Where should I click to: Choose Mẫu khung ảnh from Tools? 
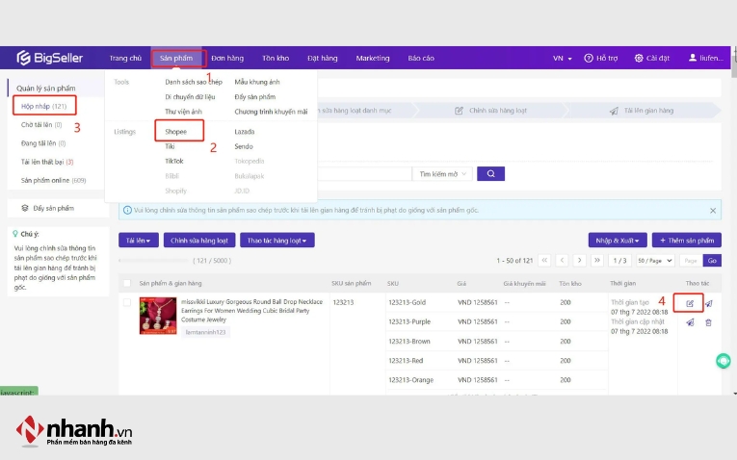[257, 82]
